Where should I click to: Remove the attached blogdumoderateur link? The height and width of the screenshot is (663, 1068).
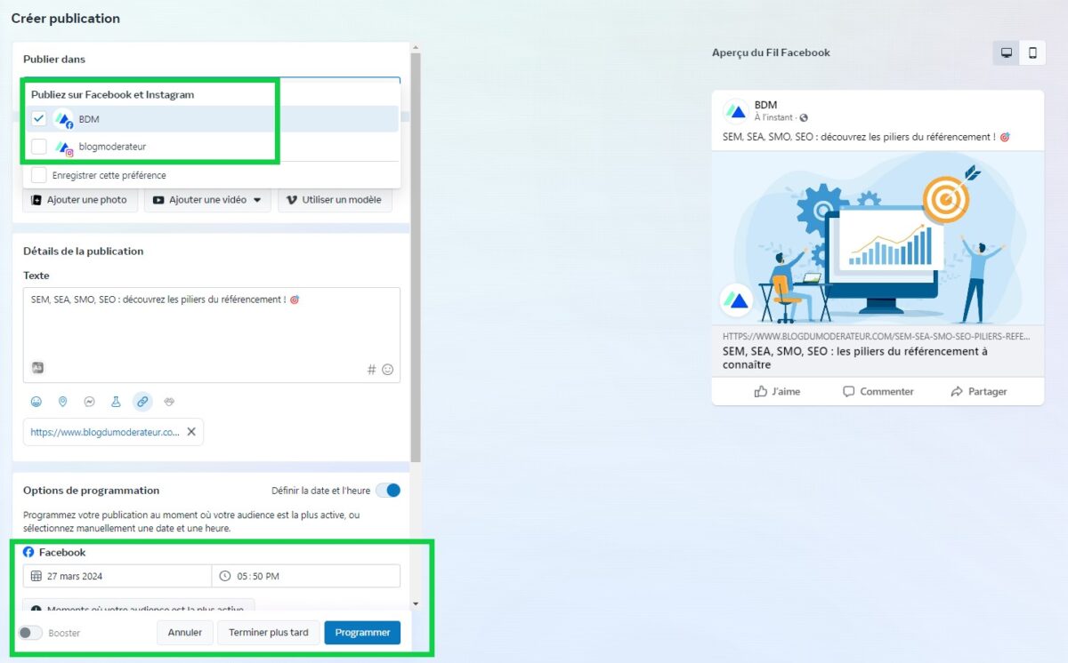pos(191,431)
